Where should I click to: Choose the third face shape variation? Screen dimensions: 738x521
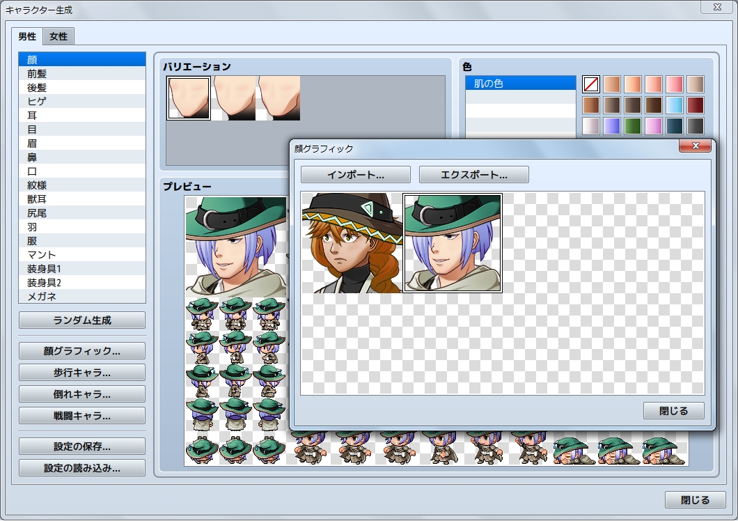tap(279, 98)
